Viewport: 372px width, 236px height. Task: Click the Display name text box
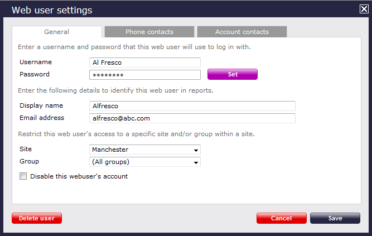[x=192, y=106]
